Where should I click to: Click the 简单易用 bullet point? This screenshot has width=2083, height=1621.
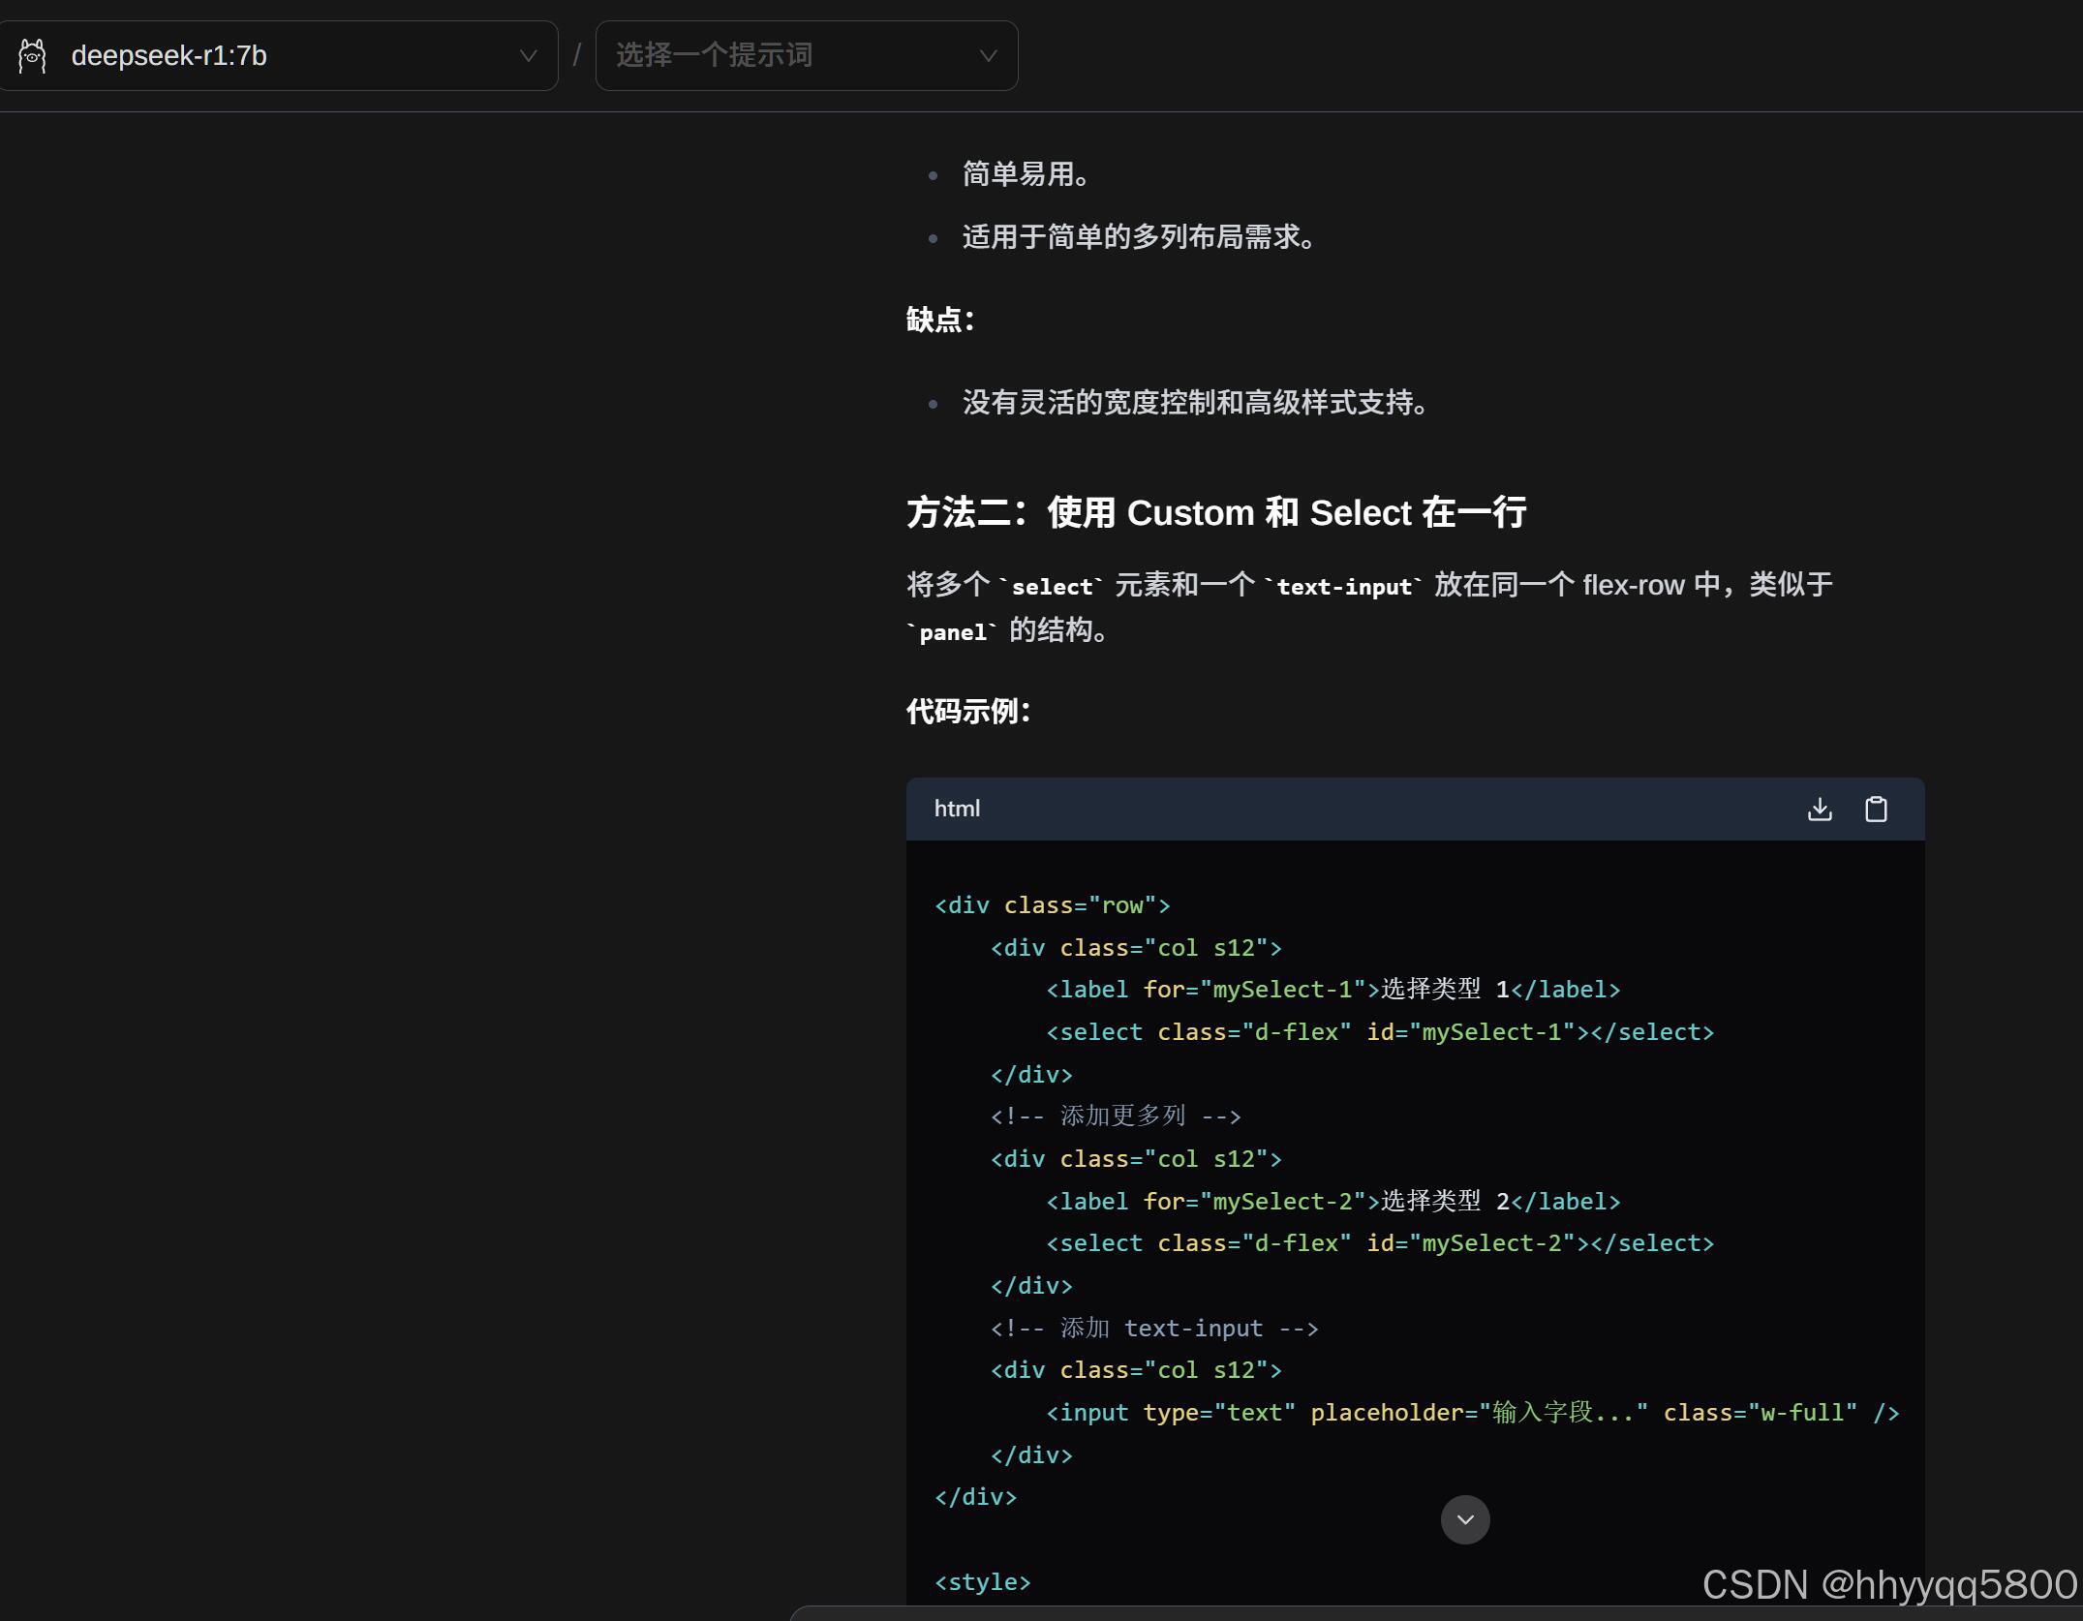click(1026, 174)
